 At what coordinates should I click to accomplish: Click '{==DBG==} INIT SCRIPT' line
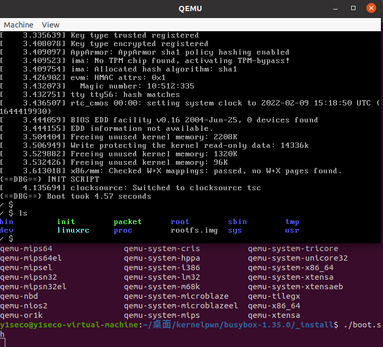[50, 179]
